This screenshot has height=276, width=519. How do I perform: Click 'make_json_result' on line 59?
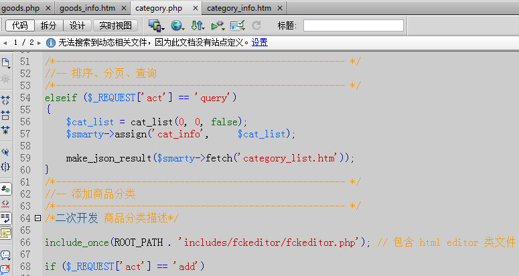108,158
